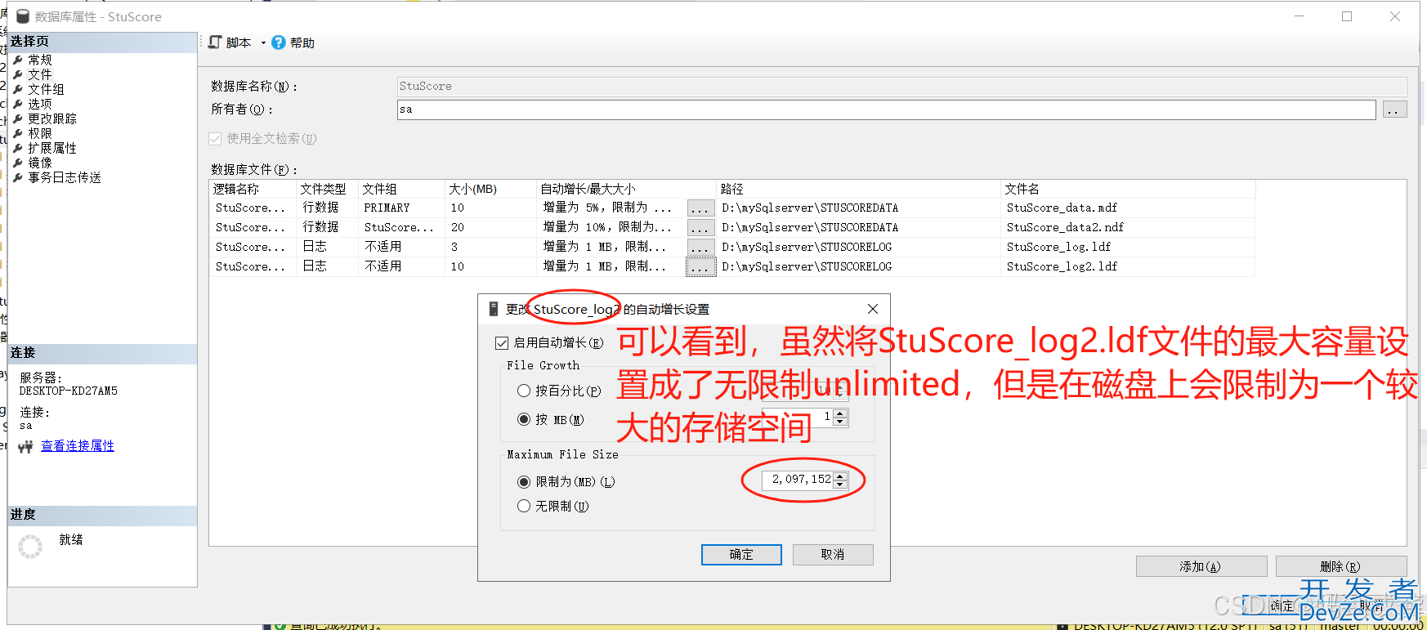Click the 所有者 owner input field
The height and width of the screenshot is (630, 1427).
click(x=886, y=109)
